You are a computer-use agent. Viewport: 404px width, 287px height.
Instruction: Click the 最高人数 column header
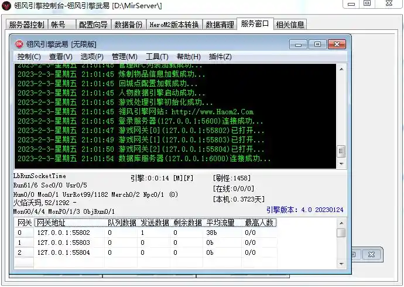[259, 223]
